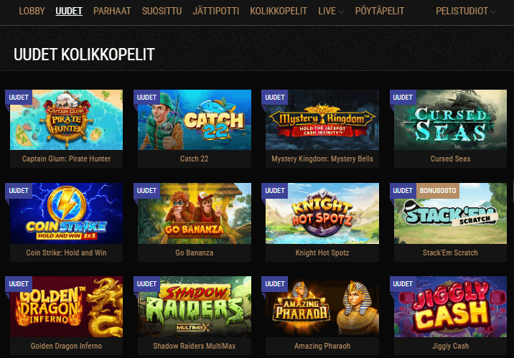Click the Bonusosto badge on Stack'Em Scratch

tap(438, 191)
